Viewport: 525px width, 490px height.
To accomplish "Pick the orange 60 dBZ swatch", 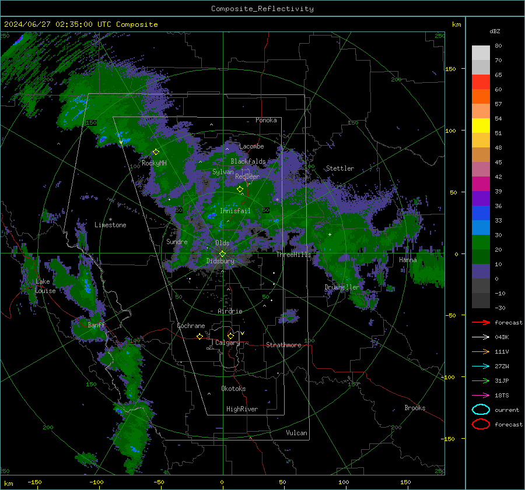I will [481, 96].
